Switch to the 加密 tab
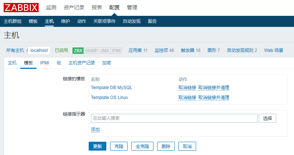This screenshot has width=294, height=155. click(x=107, y=63)
